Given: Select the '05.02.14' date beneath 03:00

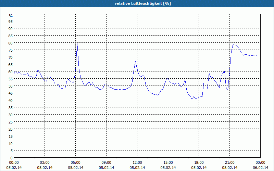Looking at the screenshot, I should click(45, 168).
